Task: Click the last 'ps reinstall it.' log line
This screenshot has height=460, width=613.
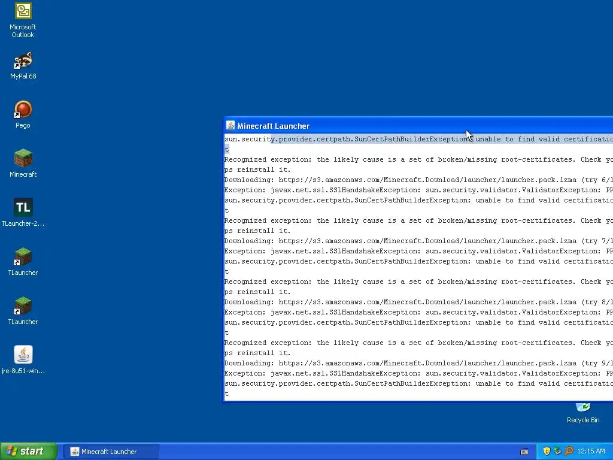Action: pos(257,353)
